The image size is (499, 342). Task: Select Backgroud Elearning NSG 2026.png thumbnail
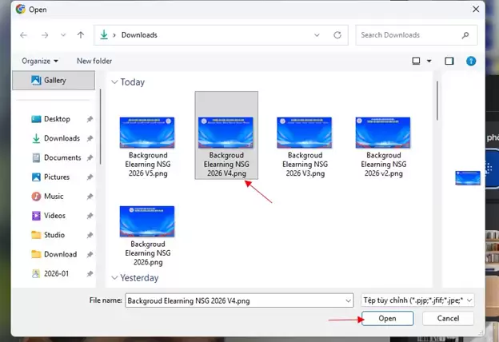tap(147, 222)
